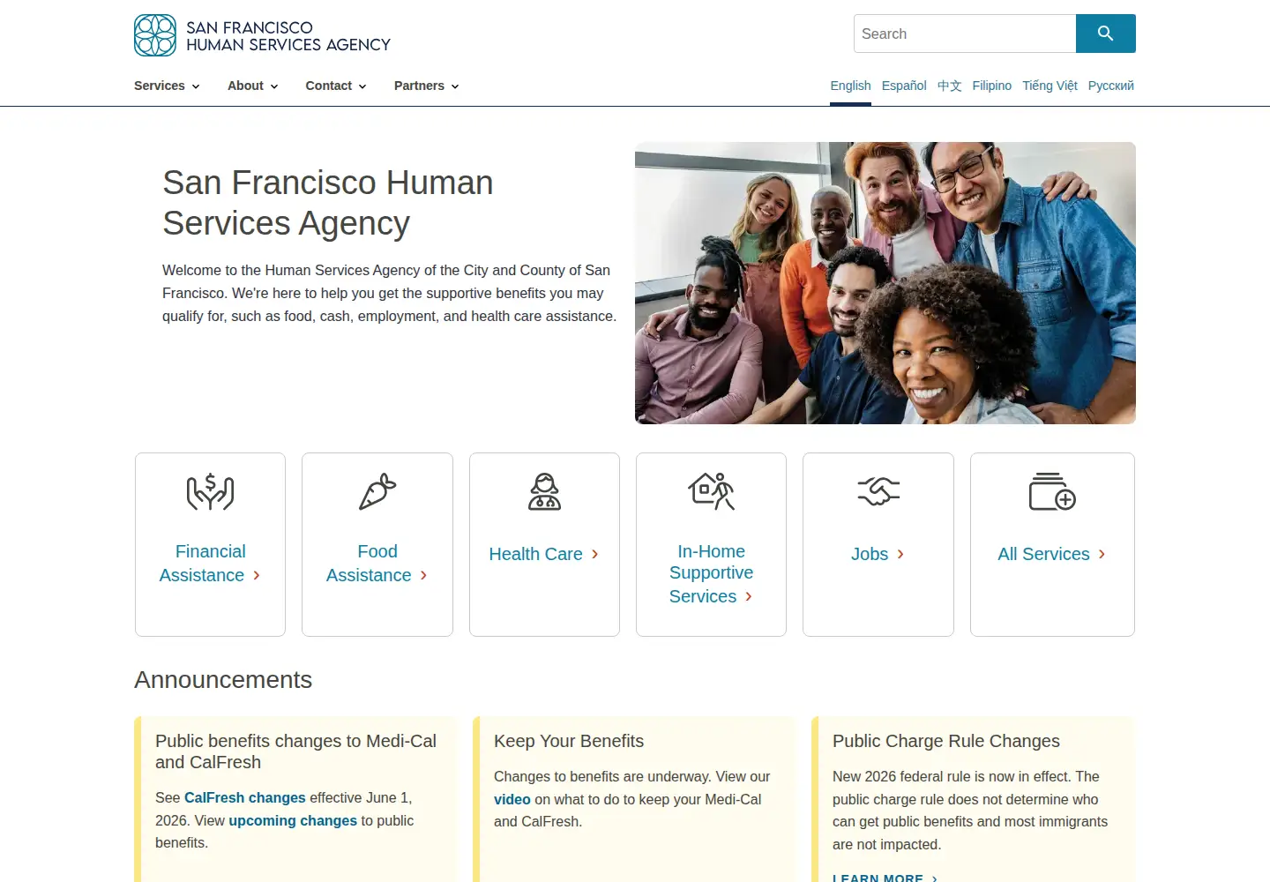Viewport: 1270px width, 882px height.
Task: Select the English language tab
Action: point(850,86)
